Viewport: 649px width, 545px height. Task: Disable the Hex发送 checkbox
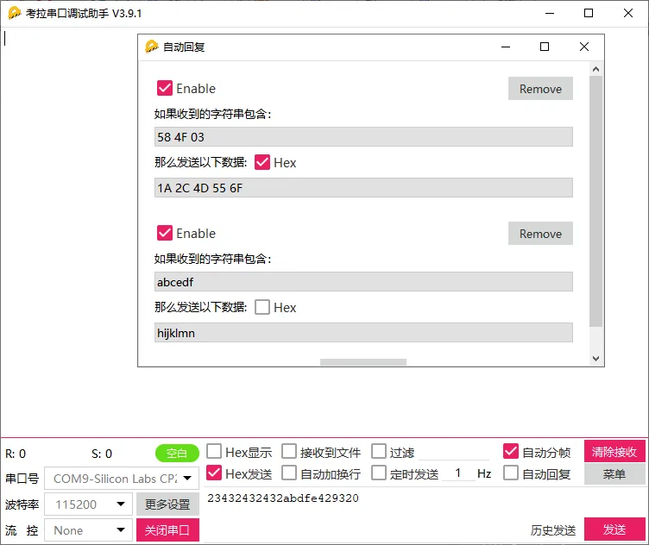[213, 473]
